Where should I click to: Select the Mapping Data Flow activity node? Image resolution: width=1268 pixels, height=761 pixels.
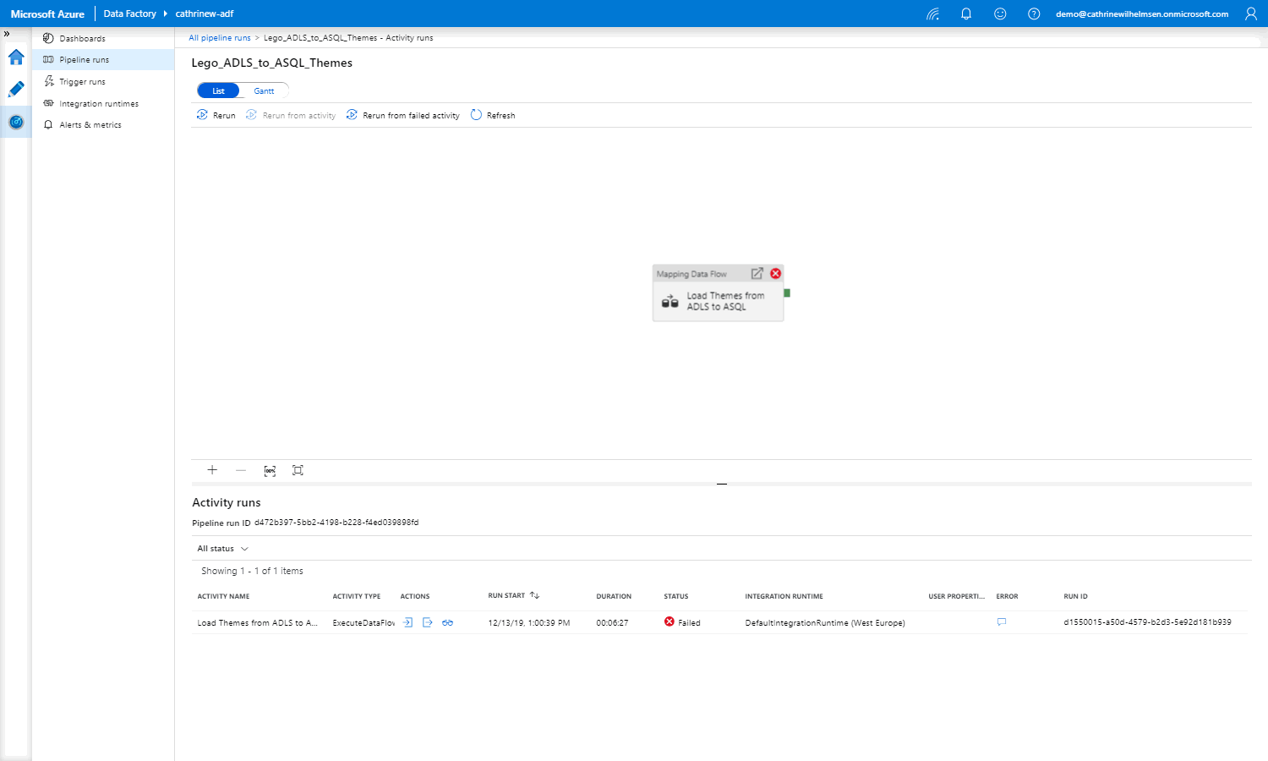click(718, 300)
